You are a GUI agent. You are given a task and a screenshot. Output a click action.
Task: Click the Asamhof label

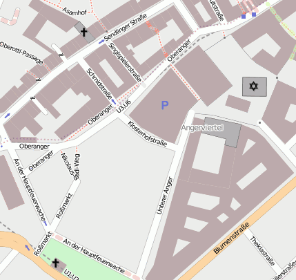point(75,11)
